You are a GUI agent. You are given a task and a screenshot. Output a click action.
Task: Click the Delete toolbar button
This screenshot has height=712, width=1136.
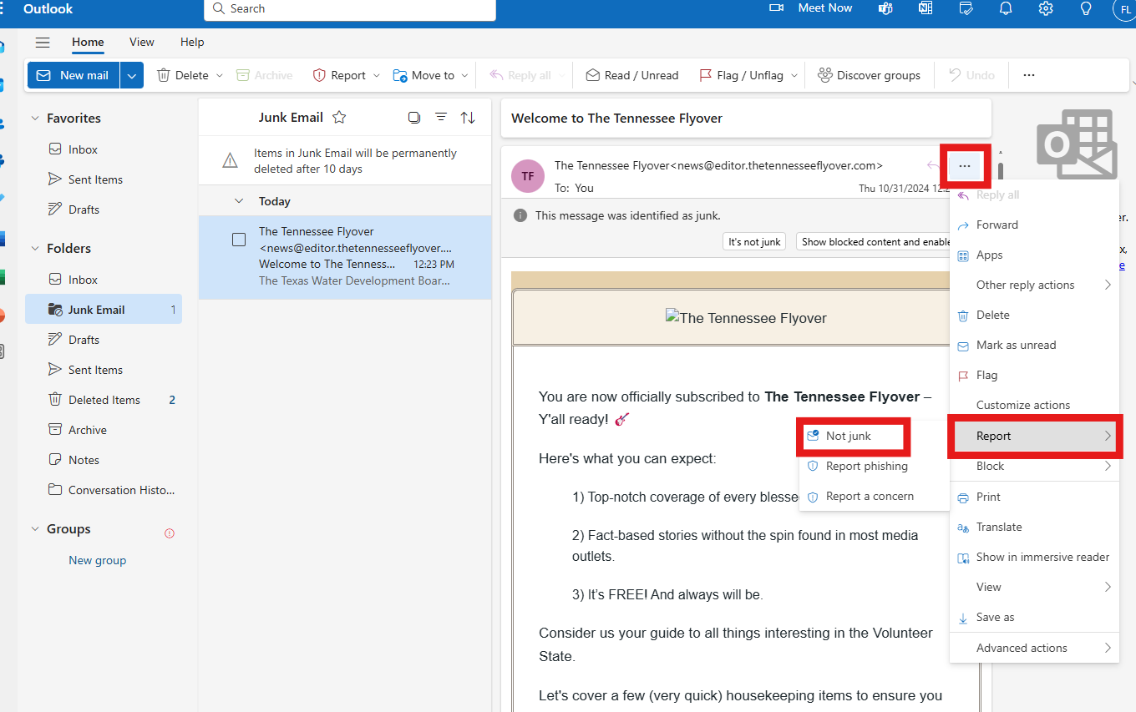click(x=184, y=75)
